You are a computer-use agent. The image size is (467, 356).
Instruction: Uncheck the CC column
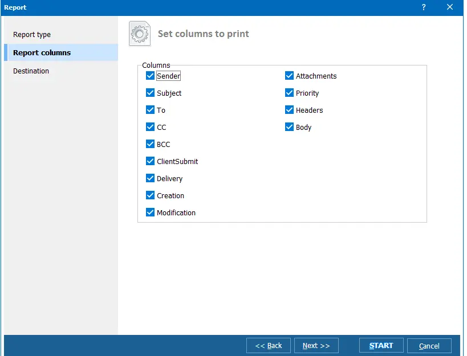pos(151,127)
